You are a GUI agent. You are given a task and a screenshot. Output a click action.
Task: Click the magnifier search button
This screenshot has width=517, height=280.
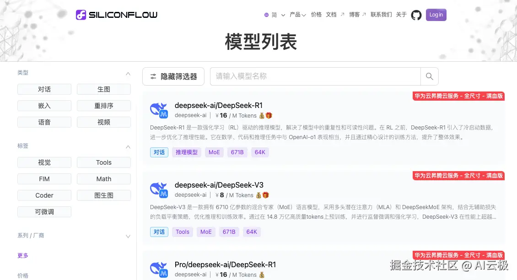pos(429,76)
